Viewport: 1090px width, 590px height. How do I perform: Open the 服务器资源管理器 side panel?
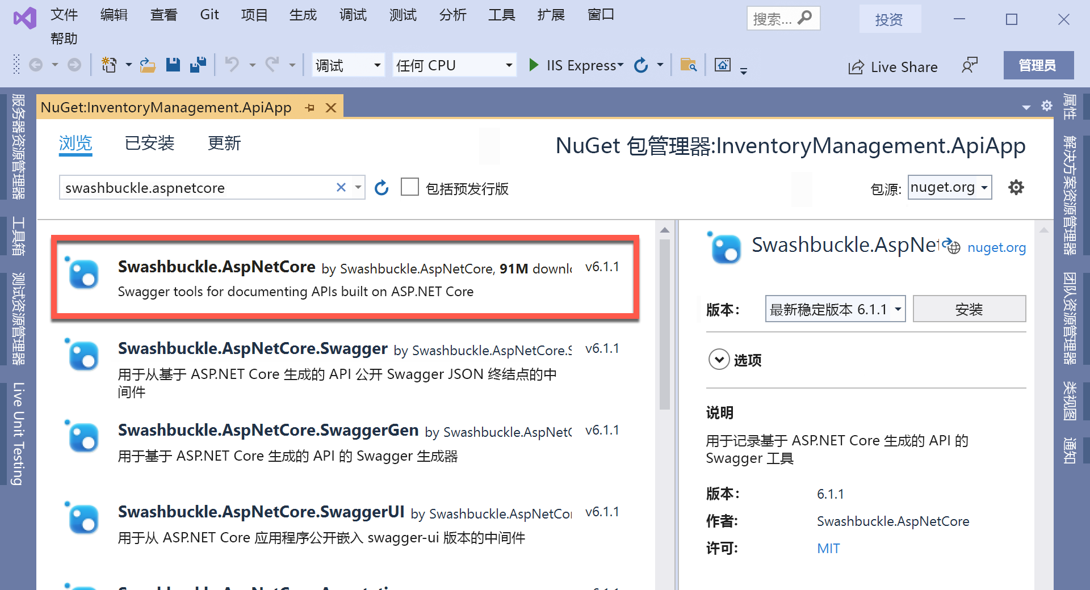[18, 146]
